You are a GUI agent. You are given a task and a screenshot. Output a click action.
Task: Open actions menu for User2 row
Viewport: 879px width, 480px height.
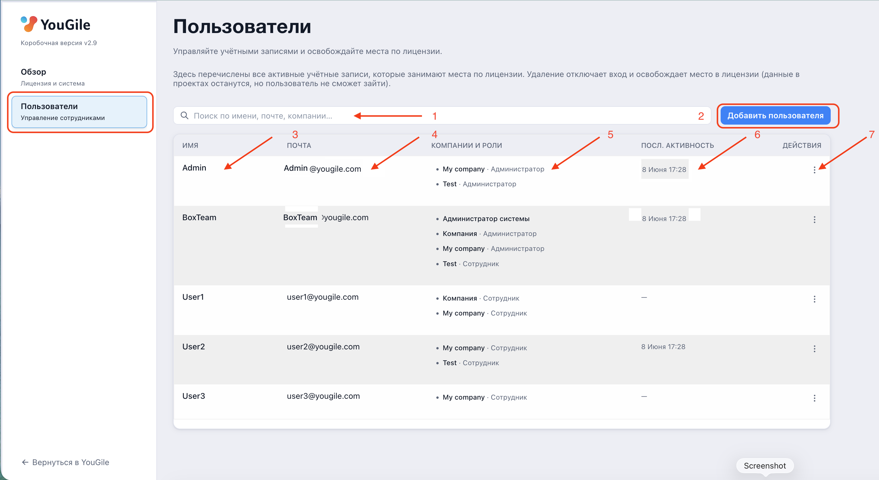(814, 349)
